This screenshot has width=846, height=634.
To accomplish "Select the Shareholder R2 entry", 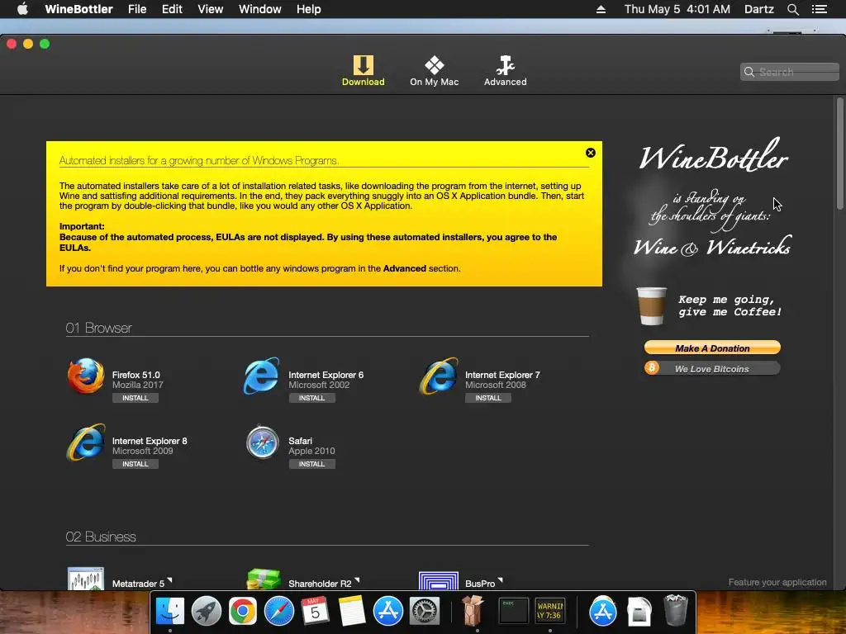I will coord(303,580).
